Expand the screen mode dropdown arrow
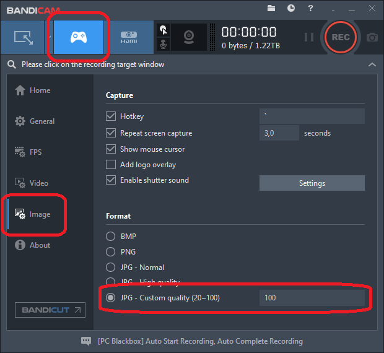The image size is (384, 353). pyautogui.click(x=49, y=37)
